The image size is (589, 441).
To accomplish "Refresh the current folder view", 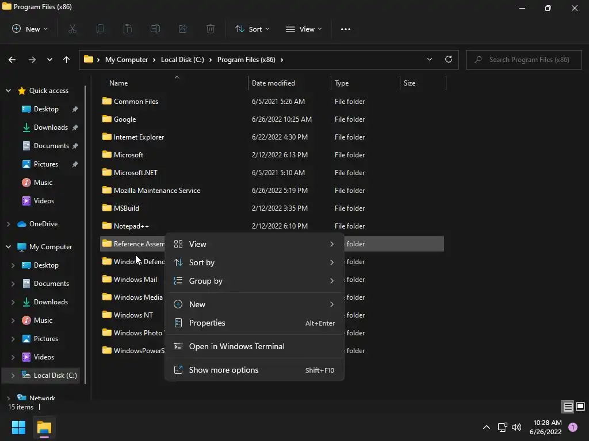I will [x=449, y=59].
